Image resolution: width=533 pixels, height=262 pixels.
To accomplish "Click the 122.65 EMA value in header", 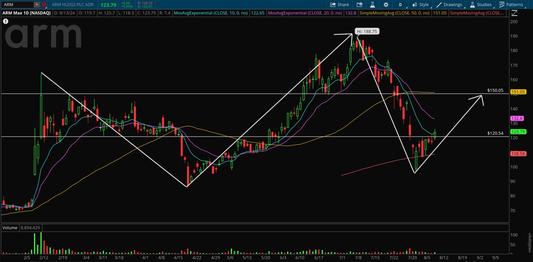I will [258, 13].
